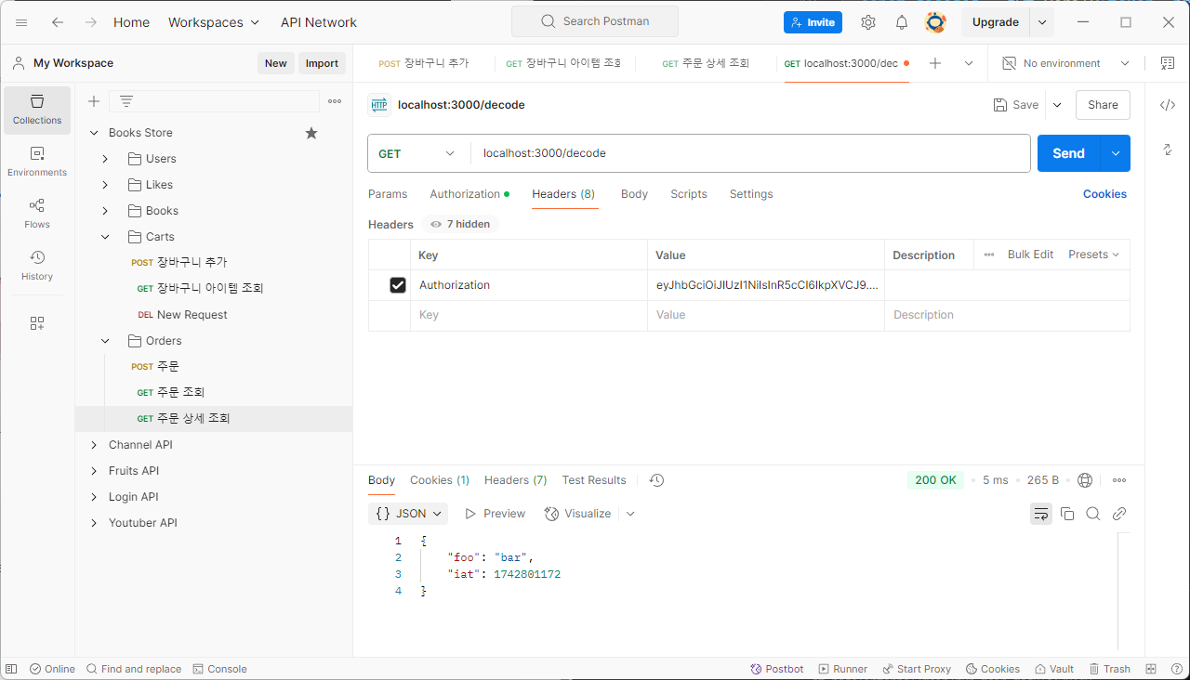This screenshot has height=680, width=1190.
Task: Click the collections filter icon
Action: click(126, 101)
